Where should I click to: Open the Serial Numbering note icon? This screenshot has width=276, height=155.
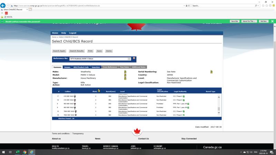click(211, 72)
